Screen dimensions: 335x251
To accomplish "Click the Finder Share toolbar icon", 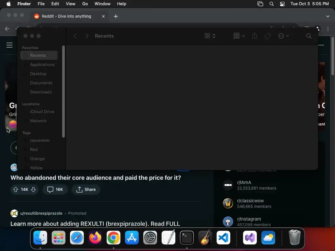I will pos(255,36).
